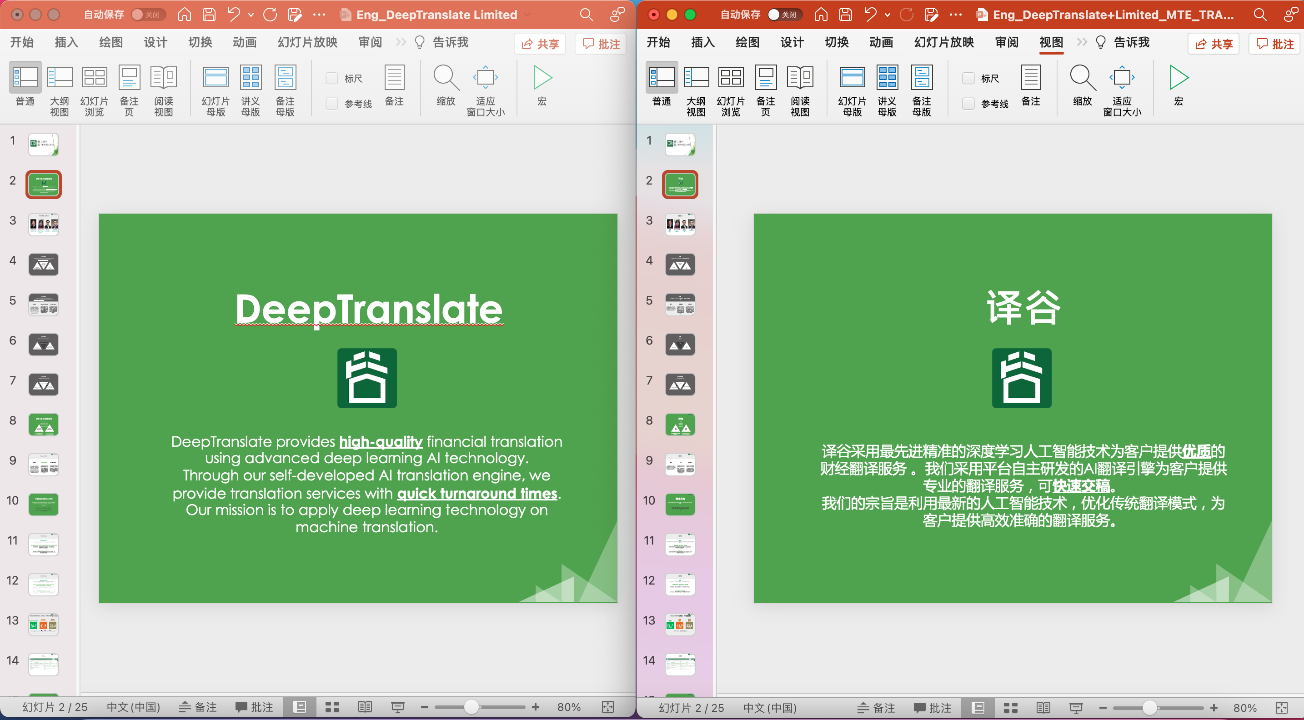This screenshot has width=1304, height=720.
Task: Toggle Notes pane in left status bar
Action: click(198, 707)
